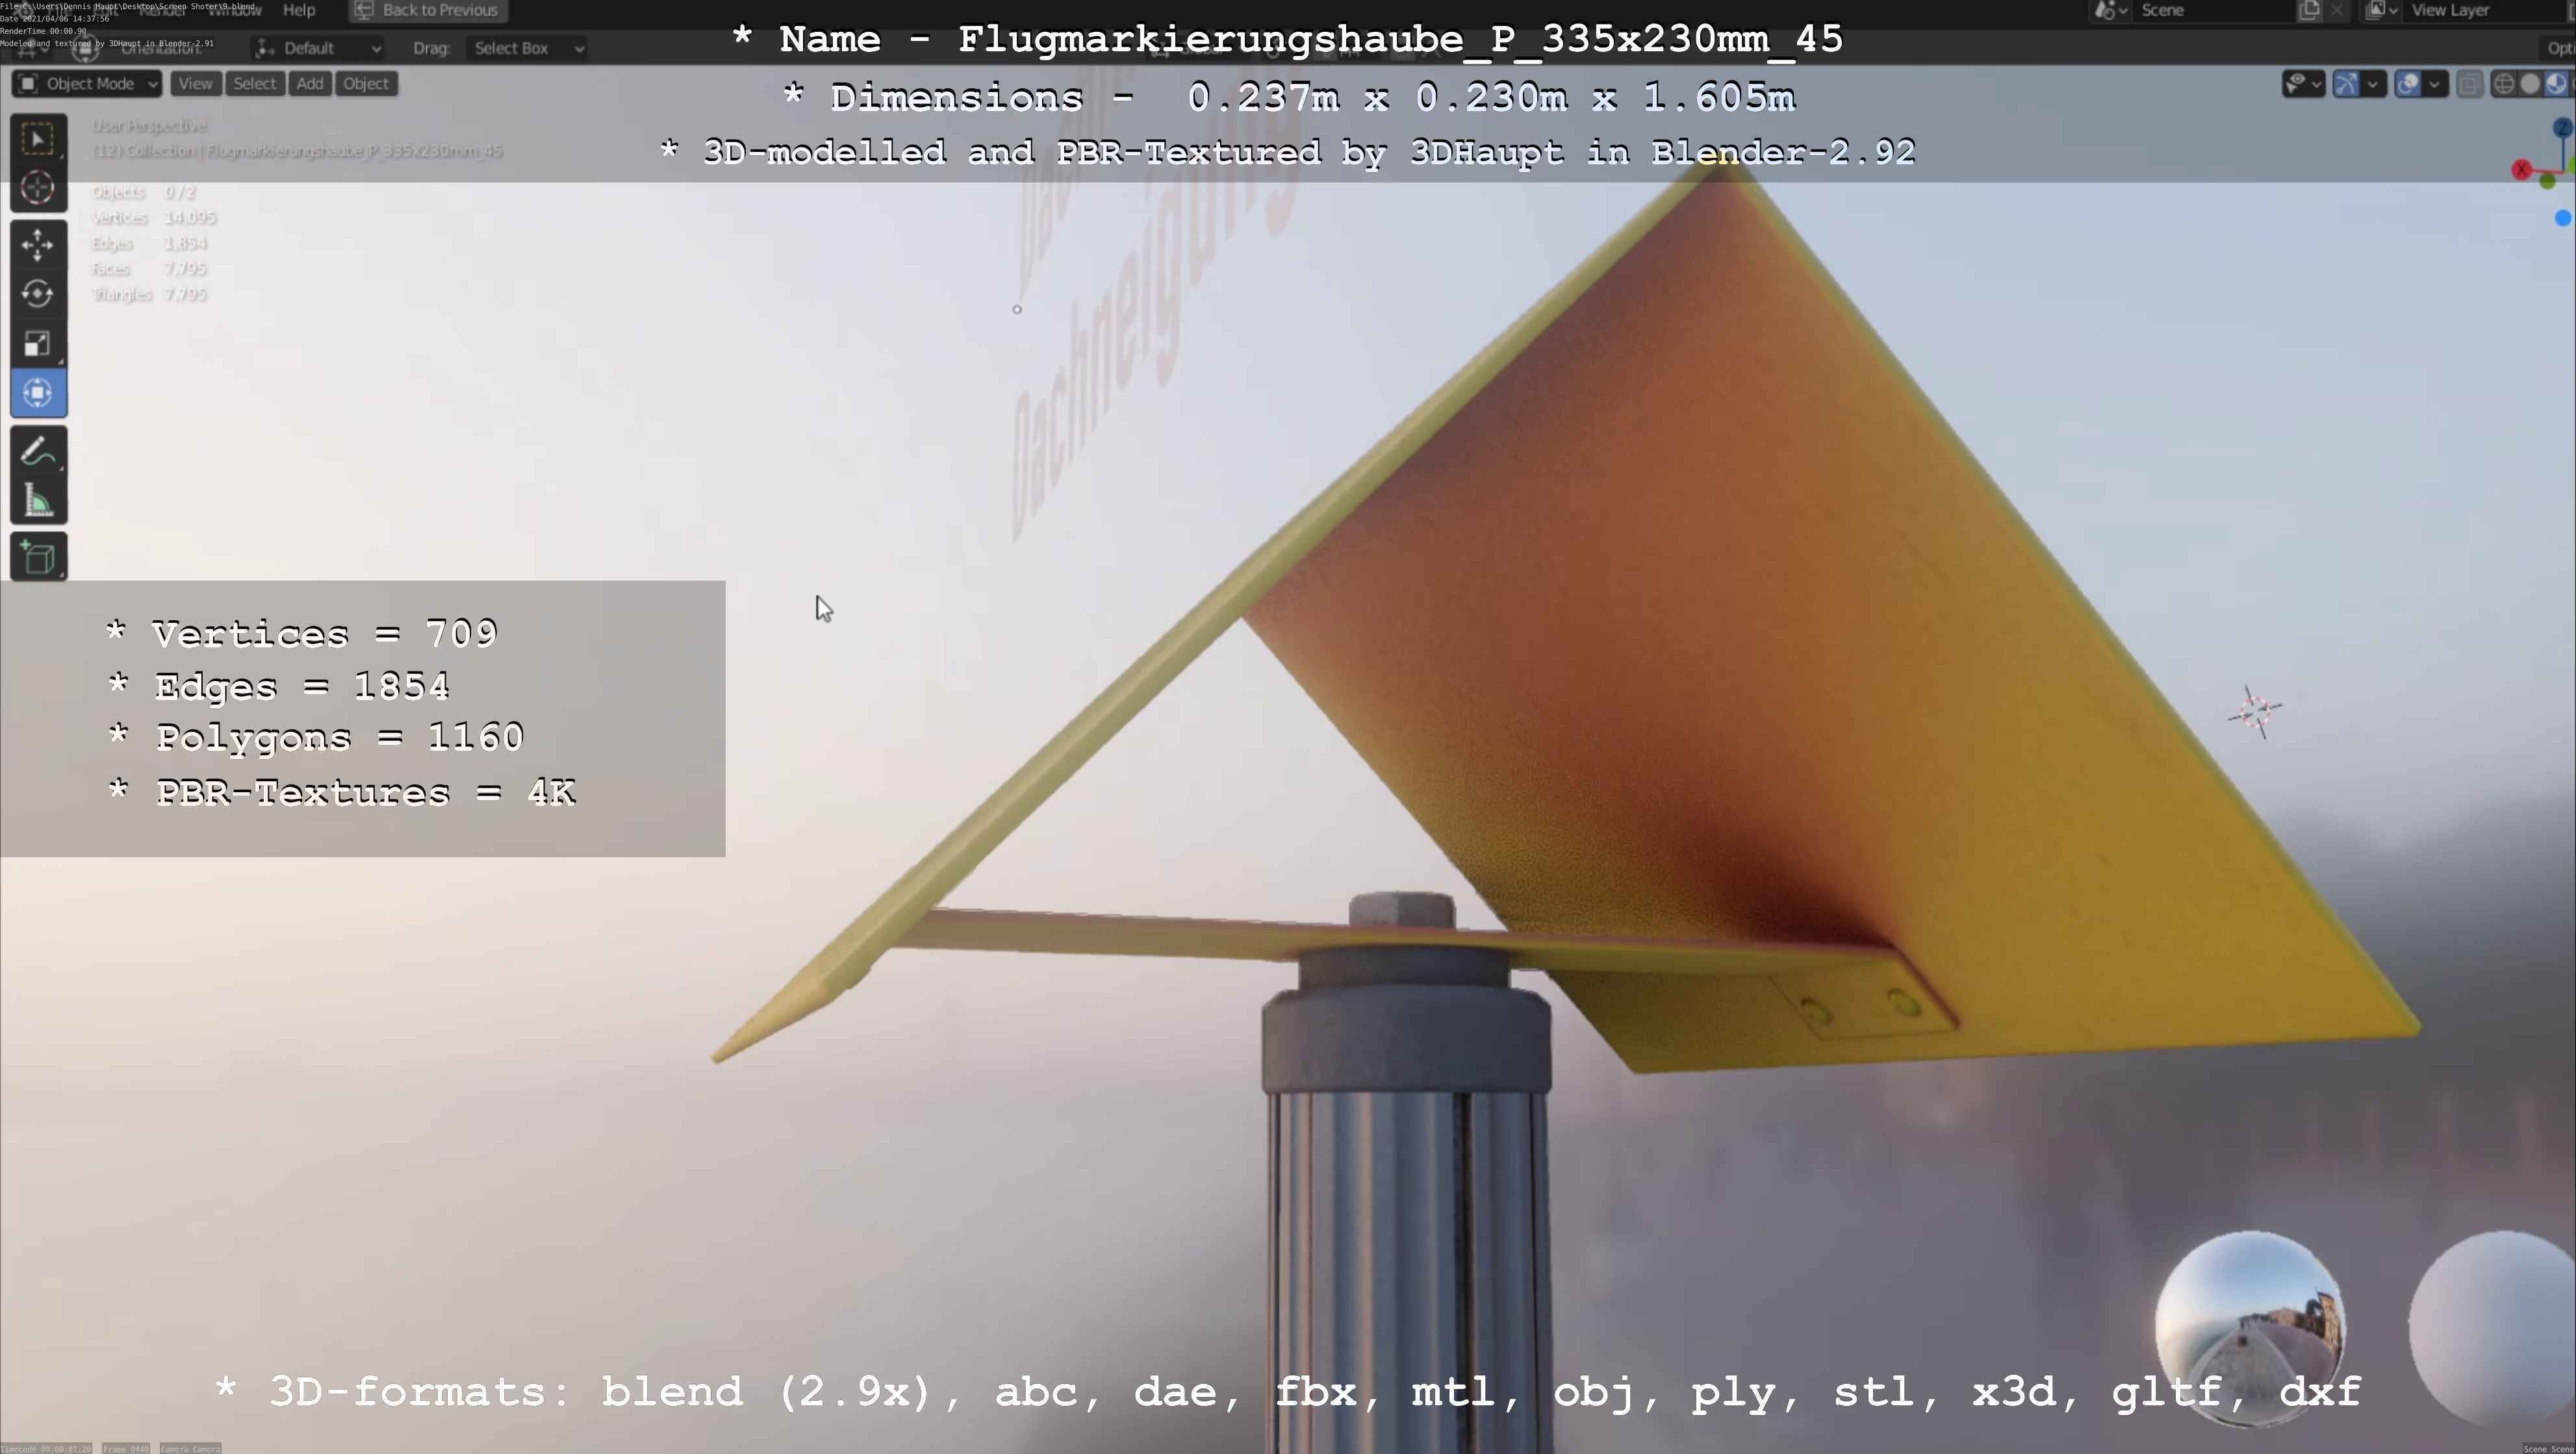Click the Back to Previous button

click(x=428, y=10)
